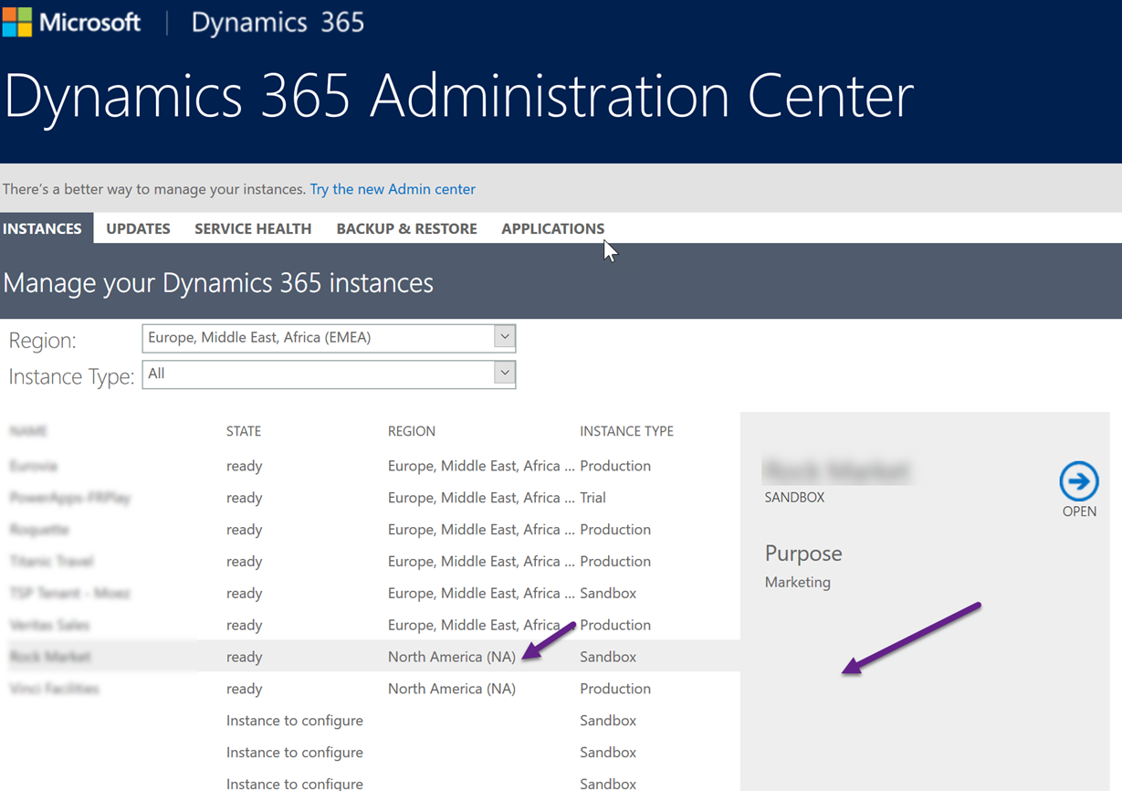Switch to the UPDATES tab

[x=138, y=228]
